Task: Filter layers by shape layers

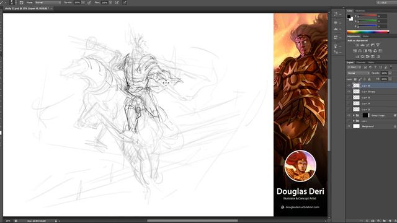Action: 381,68
